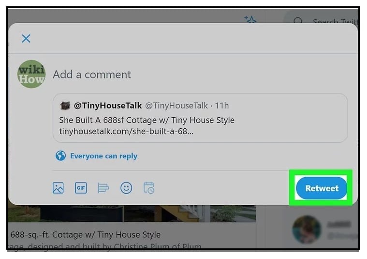367x259 pixels.
Task: Click tinyhousetalk.com/she-built-a-68… link text
Action: click(126, 131)
